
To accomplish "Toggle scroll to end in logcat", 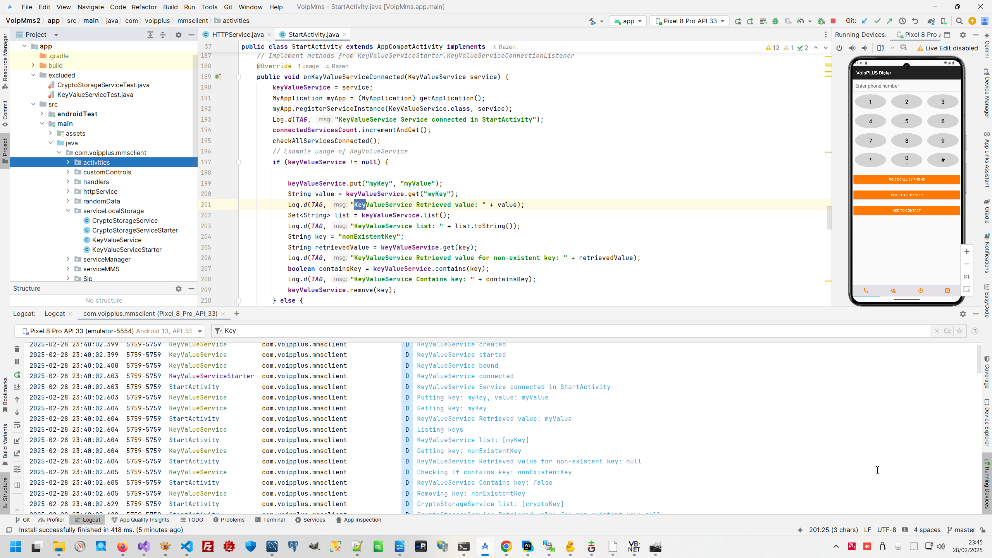I will coord(17,387).
